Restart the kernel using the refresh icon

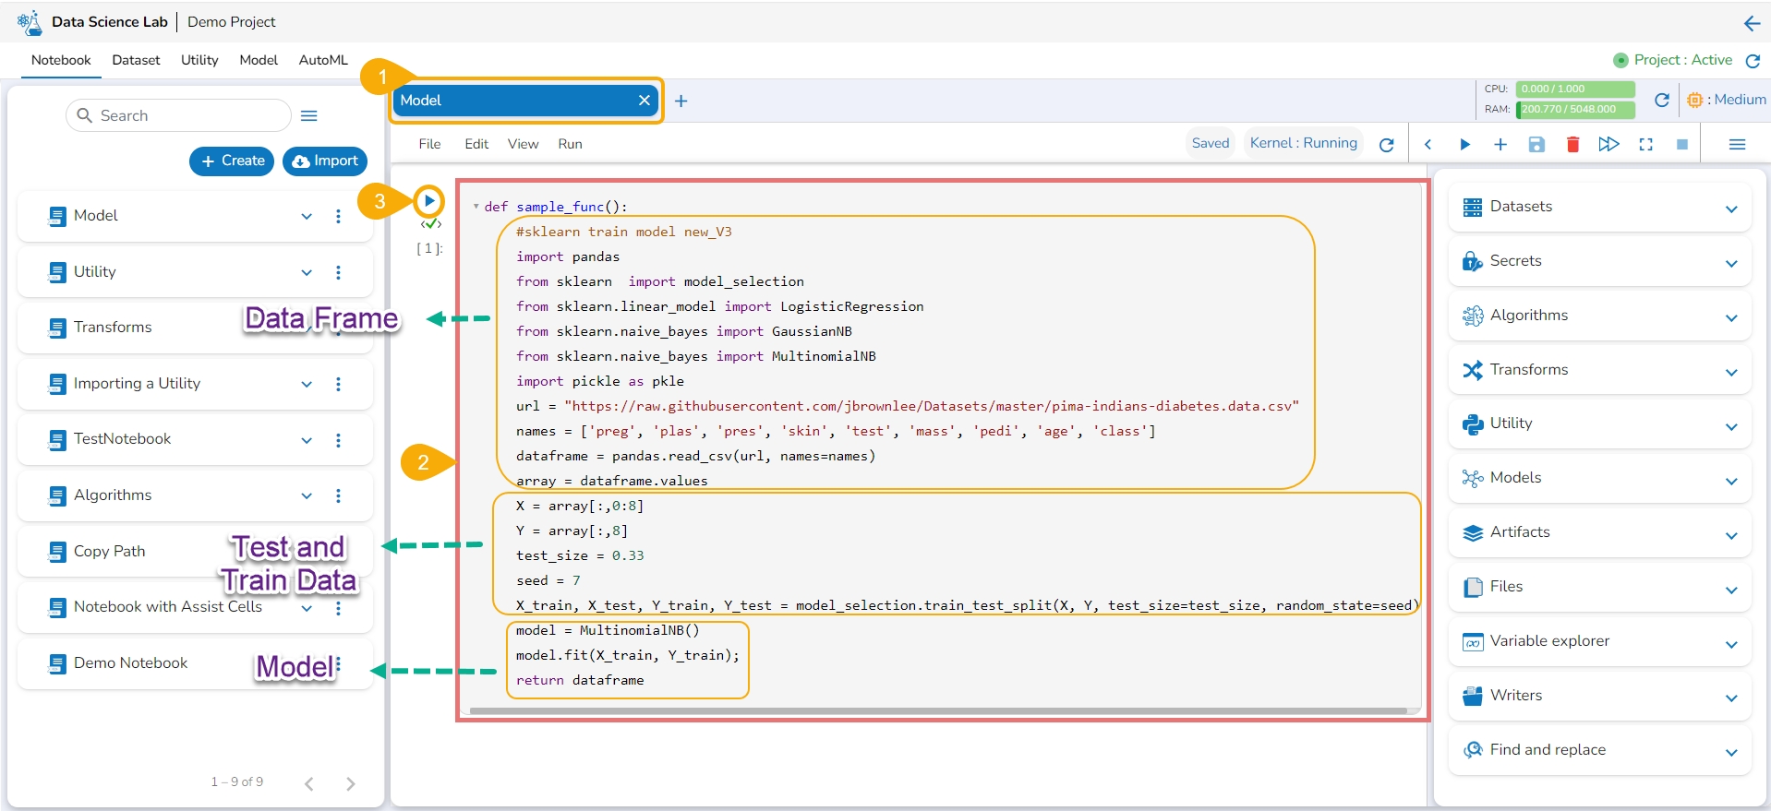(1386, 145)
